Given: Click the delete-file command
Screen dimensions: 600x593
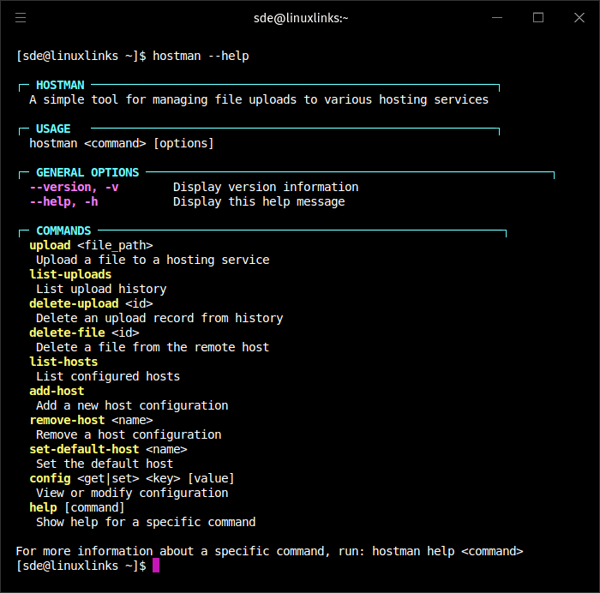Looking at the screenshot, I should click(67, 332).
